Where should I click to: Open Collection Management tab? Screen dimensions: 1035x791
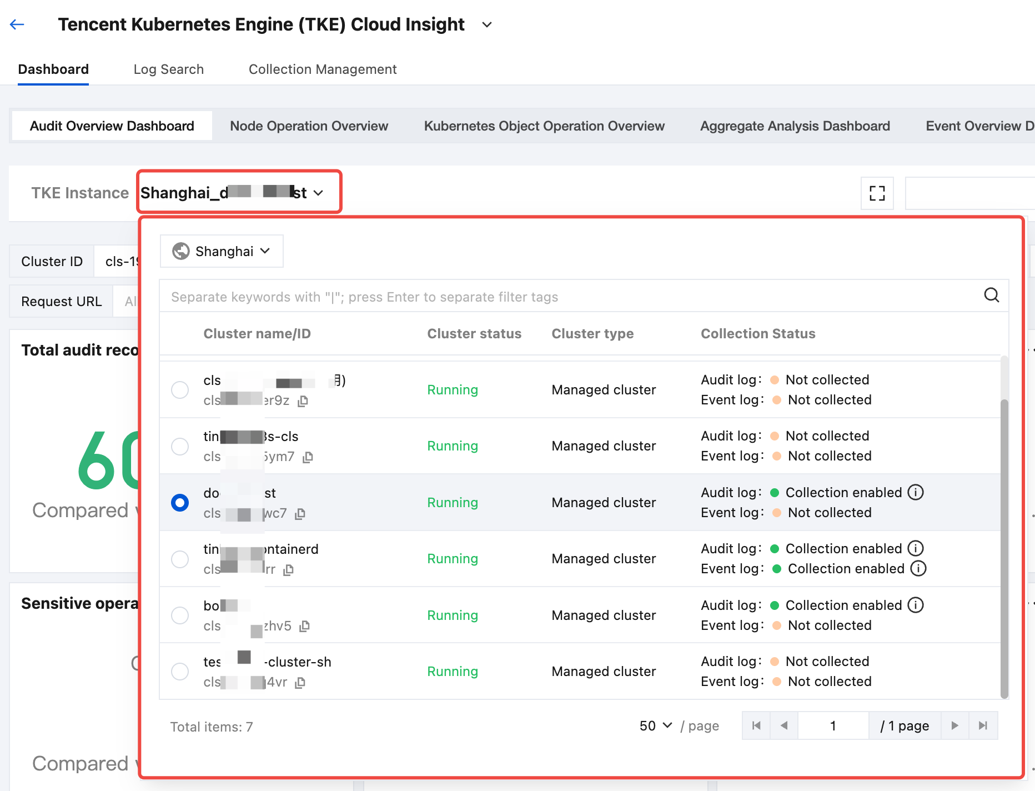tap(322, 69)
